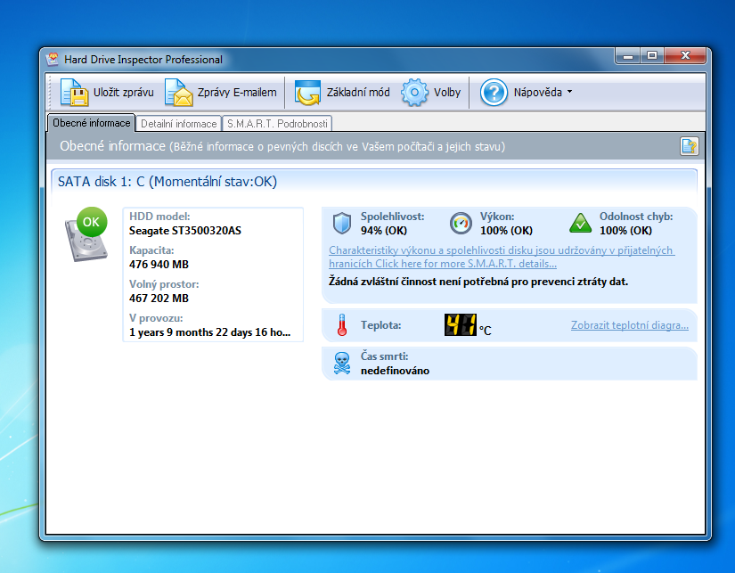735x573 pixels.
Task: Click the Zobrazit teplotní diagram link
Action: pyautogui.click(x=629, y=325)
